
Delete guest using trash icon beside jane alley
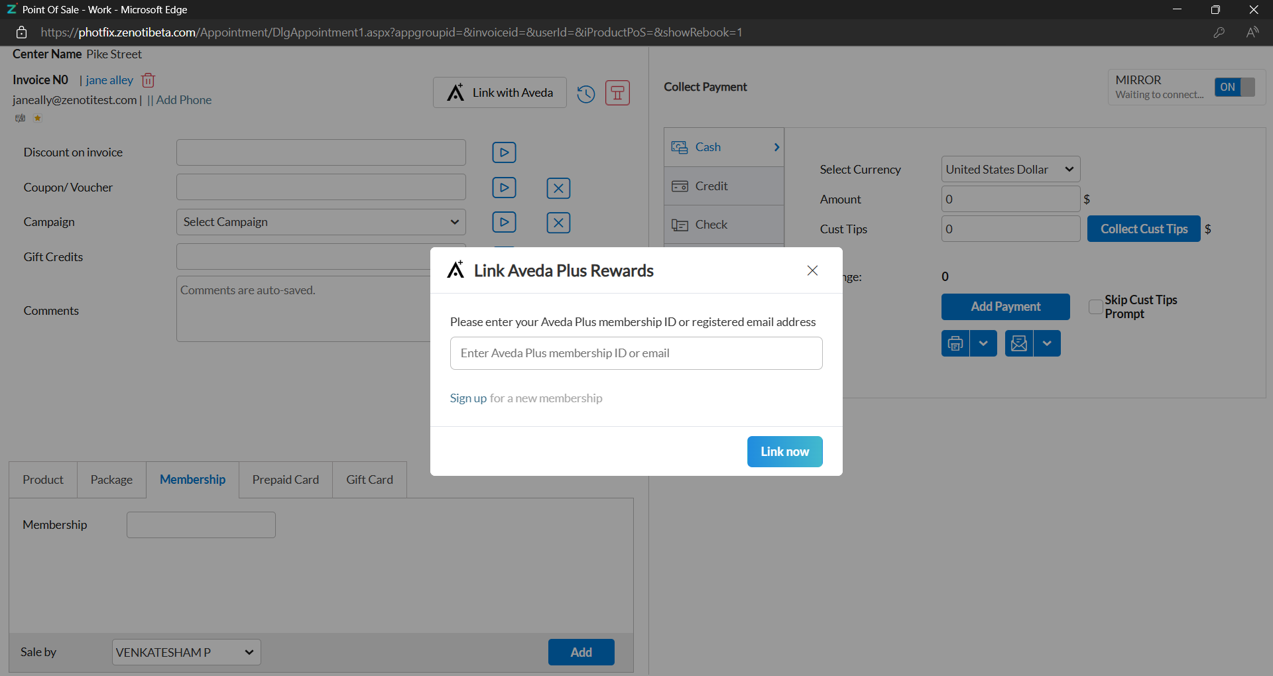(148, 80)
